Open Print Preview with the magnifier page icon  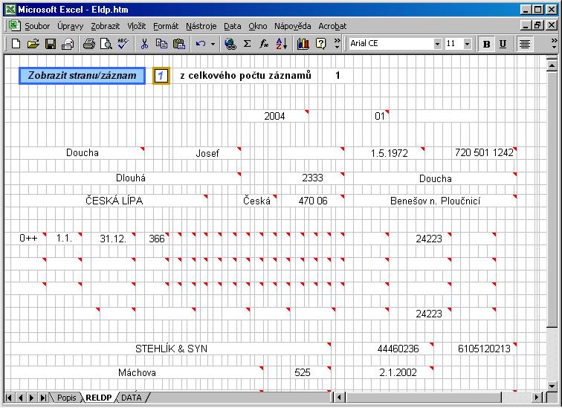pyautogui.click(x=106, y=44)
